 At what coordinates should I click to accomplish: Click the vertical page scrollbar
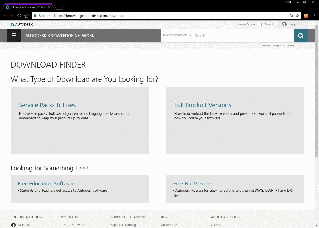click(317, 91)
